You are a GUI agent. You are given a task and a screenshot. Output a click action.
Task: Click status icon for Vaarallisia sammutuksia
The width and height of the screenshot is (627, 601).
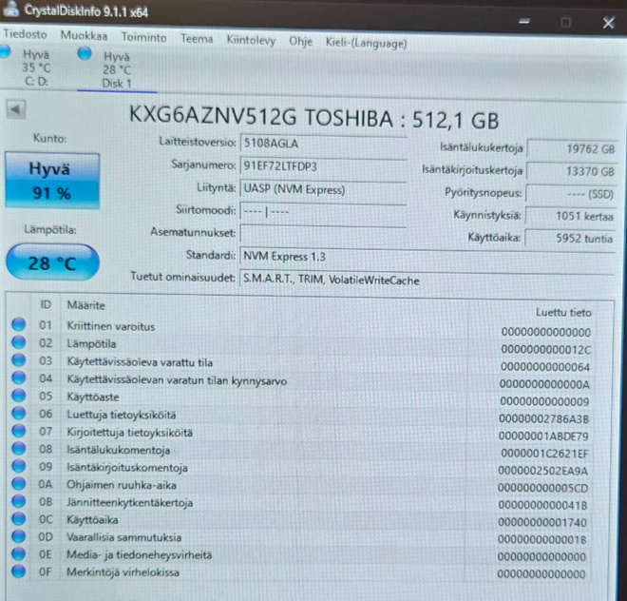[18, 536]
